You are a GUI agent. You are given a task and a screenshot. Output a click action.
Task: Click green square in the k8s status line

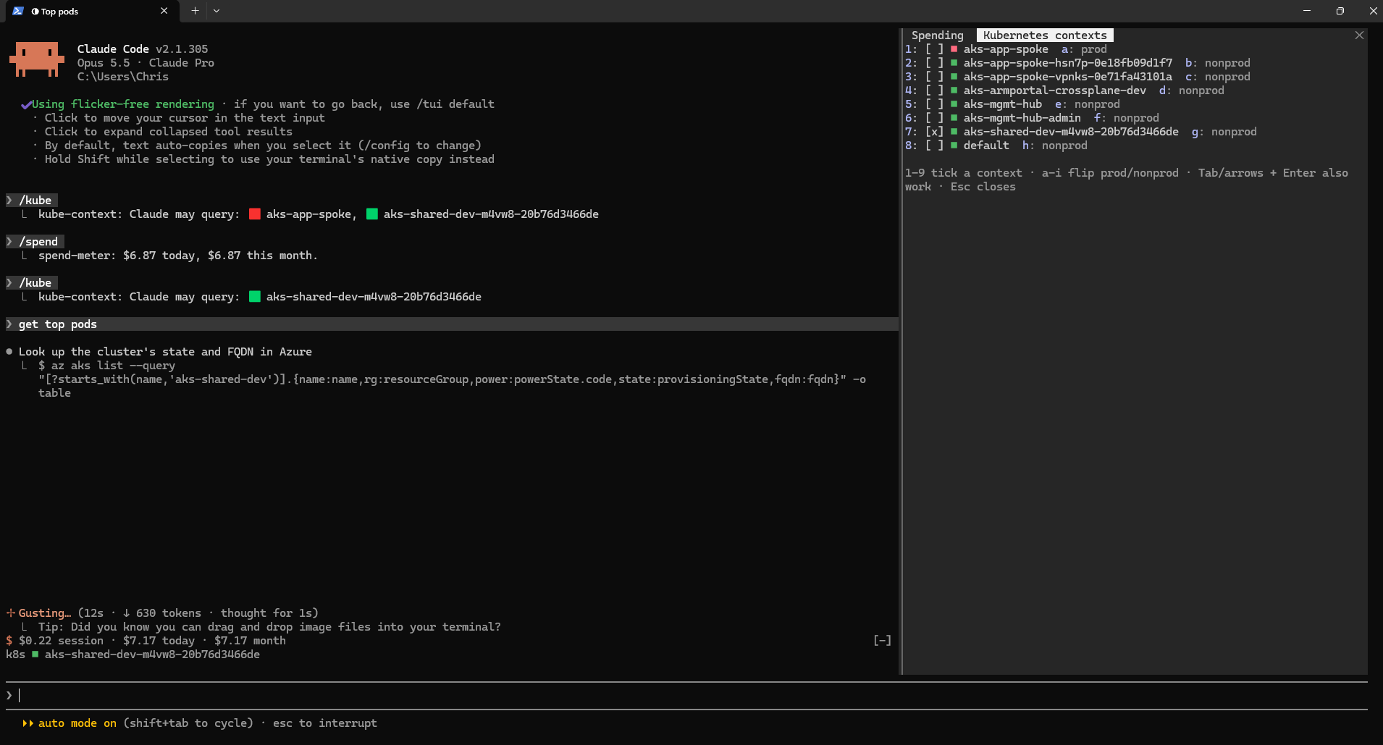(35, 654)
